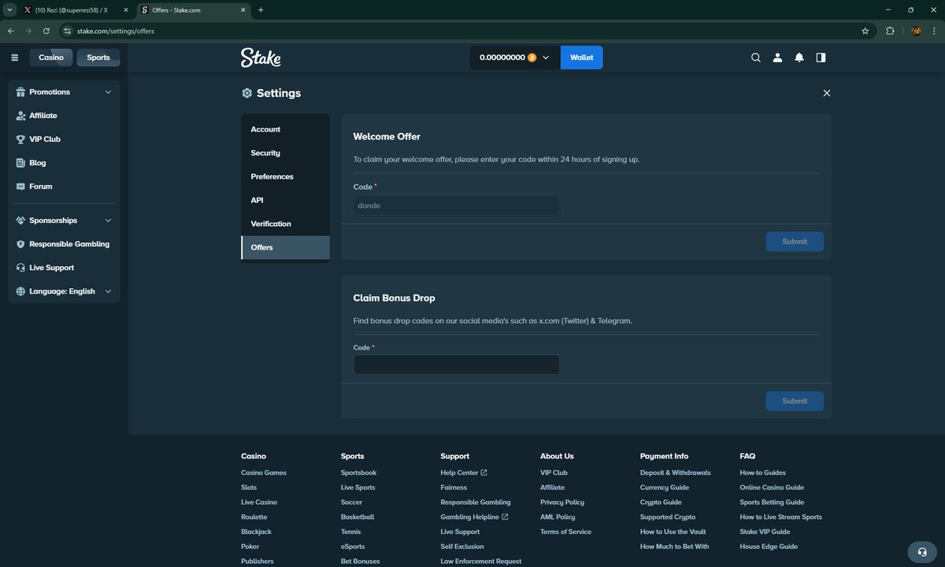Open the Verification settings section
945x567 pixels.
click(285, 224)
